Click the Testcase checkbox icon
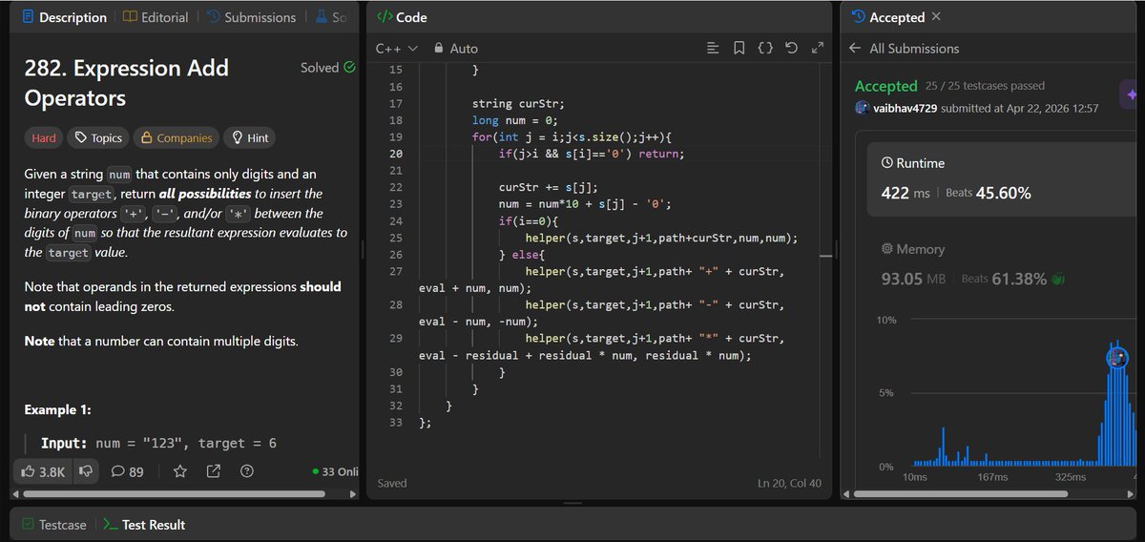The image size is (1145, 542). (x=29, y=525)
